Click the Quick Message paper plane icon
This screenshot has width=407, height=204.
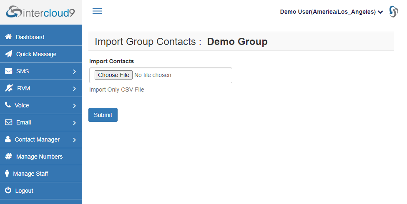(9, 54)
